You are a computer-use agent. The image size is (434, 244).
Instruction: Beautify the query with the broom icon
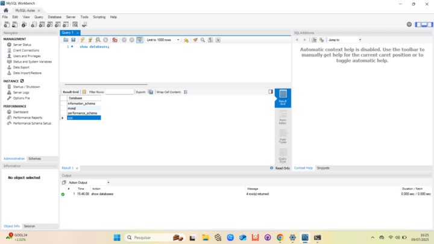click(x=195, y=40)
